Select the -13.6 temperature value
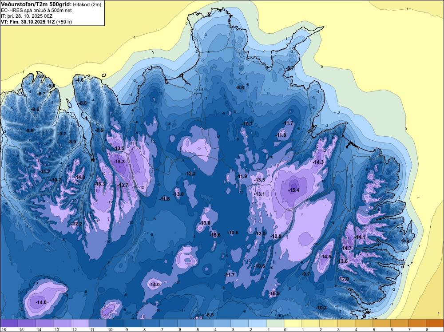Viewport: 444px width, 332px height. click(342, 261)
